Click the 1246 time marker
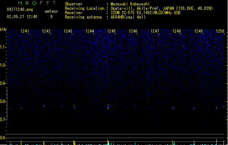 click(133, 31)
